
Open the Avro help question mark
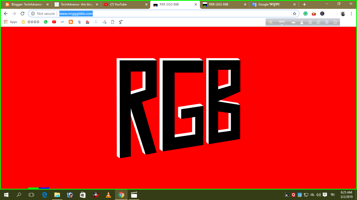click(327, 22)
